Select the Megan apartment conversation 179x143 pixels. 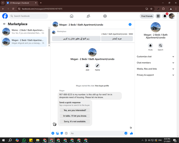point(24,42)
